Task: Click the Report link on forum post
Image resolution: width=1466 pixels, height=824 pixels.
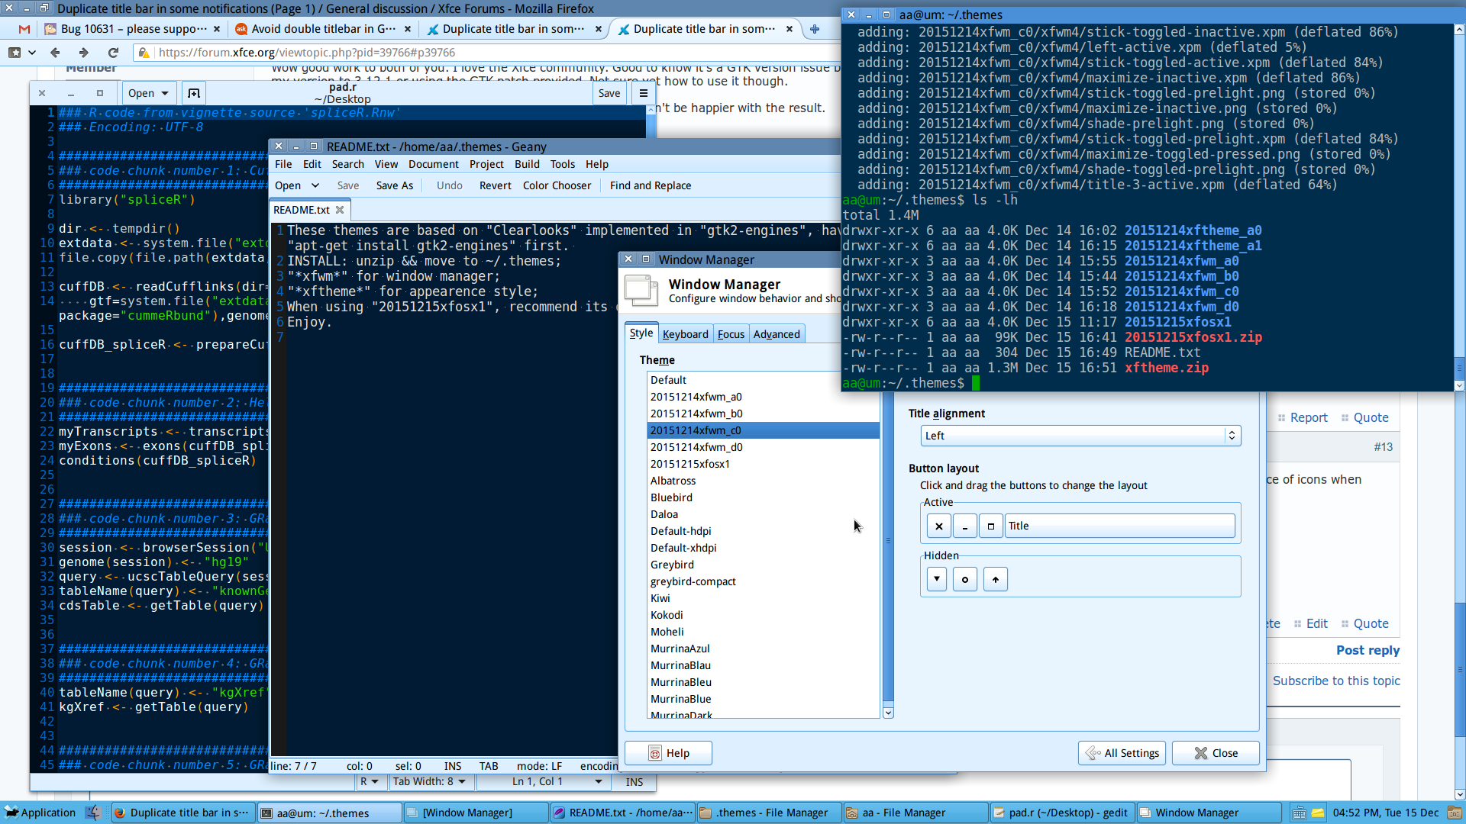Action: (1309, 417)
